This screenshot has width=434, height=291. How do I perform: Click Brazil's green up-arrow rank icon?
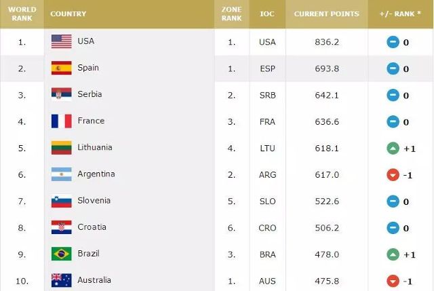(393, 254)
